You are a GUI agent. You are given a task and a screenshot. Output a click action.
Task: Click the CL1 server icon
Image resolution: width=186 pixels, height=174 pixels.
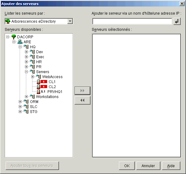click(x=38, y=82)
